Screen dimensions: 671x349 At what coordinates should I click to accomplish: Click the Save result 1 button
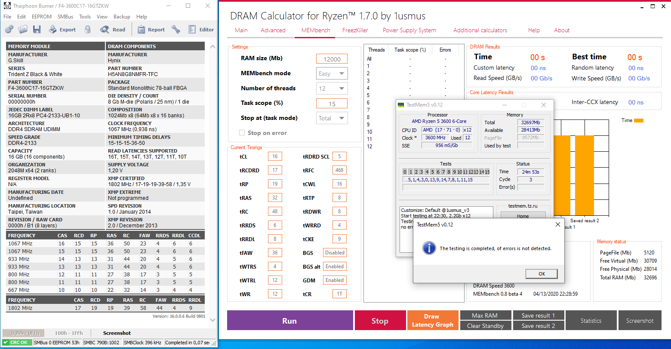pos(538,315)
